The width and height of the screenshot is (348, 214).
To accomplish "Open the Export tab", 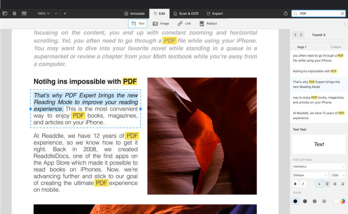I will click(215, 13).
